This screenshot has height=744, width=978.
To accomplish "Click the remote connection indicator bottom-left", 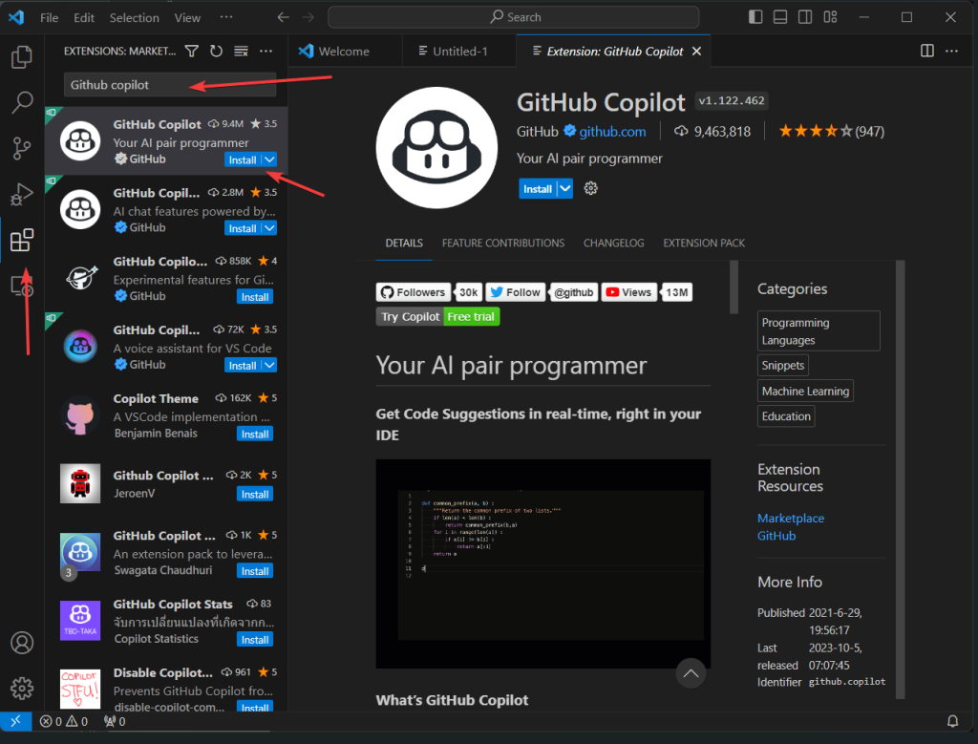I will 15,722.
